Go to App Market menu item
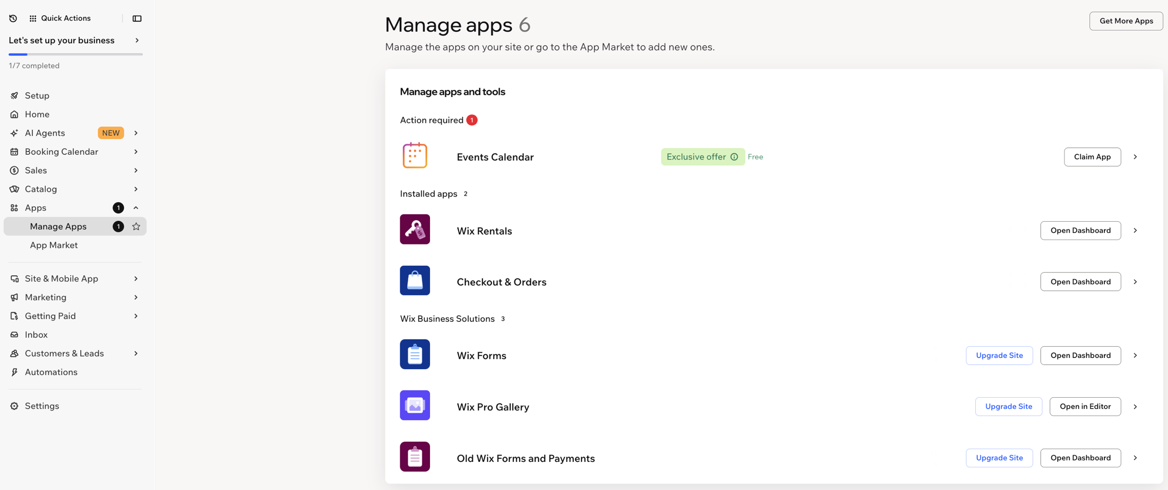Screen dimensions: 1168x490 coord(54,246)
